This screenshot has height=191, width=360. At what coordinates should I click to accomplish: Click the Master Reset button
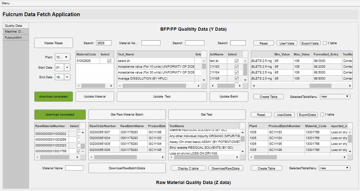click(x=53, y=43)
